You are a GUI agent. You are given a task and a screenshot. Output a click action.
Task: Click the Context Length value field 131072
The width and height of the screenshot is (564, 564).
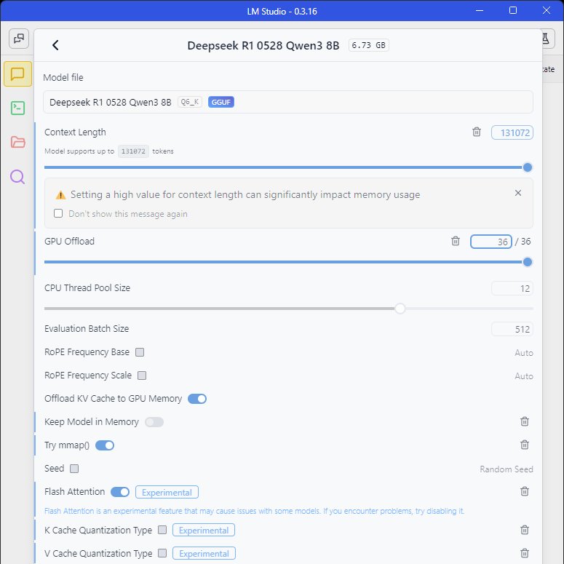coord(512,132)
